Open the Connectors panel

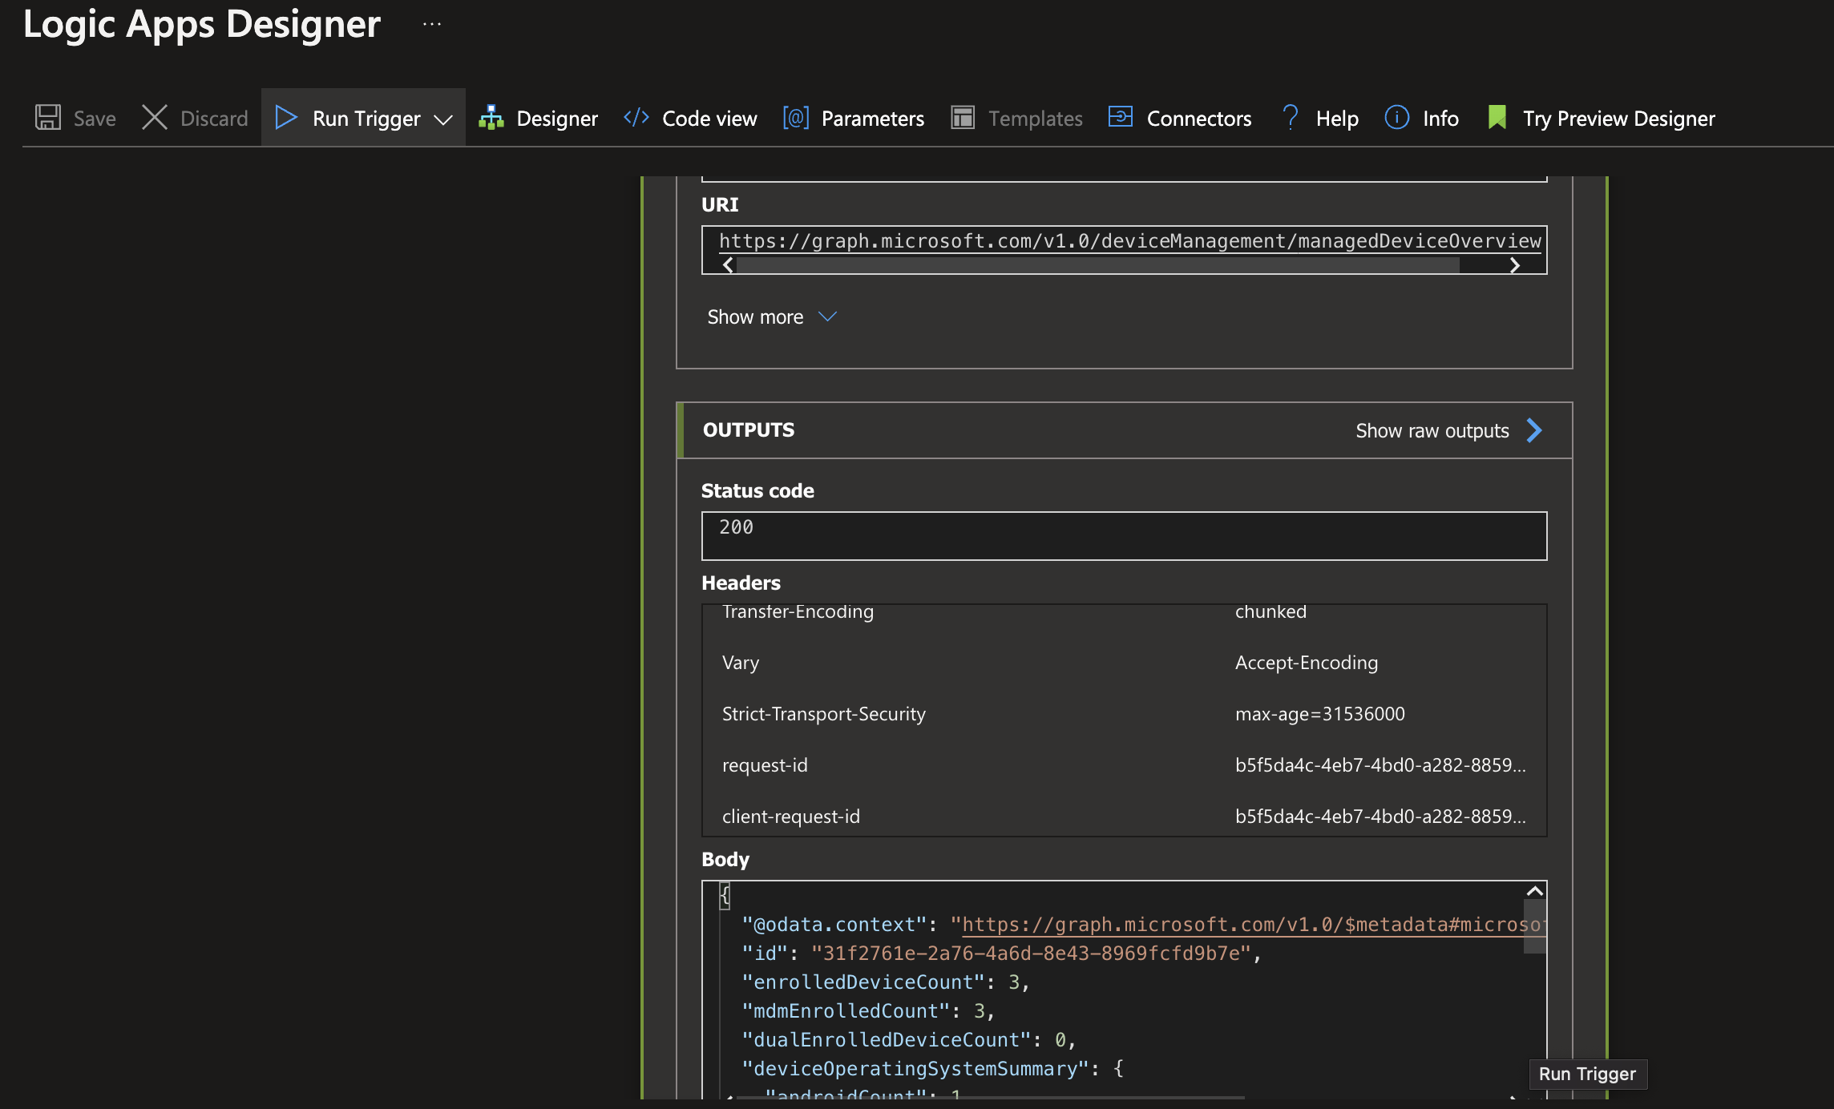(1178, 118)
